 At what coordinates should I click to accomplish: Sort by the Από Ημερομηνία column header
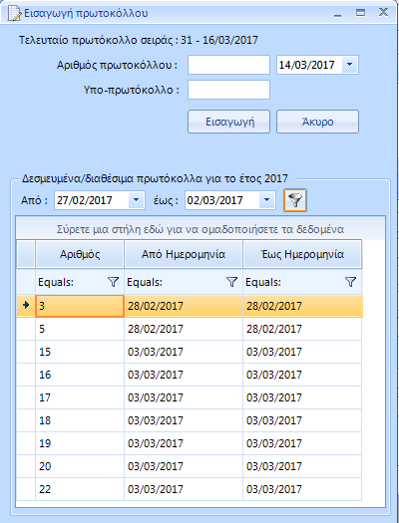pos(184,254)
